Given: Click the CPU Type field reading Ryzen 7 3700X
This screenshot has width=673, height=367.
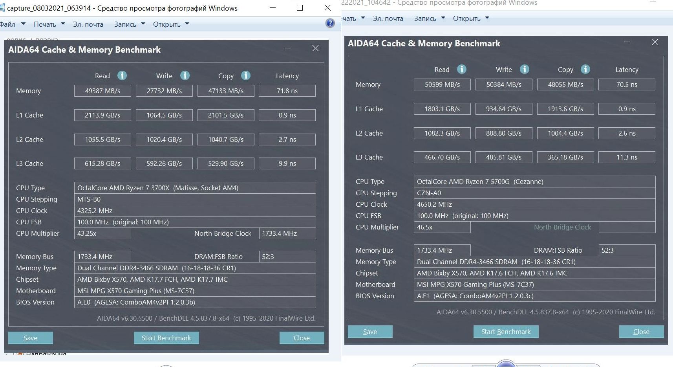Looking at the screenshot, I should [x=195, y=188].
